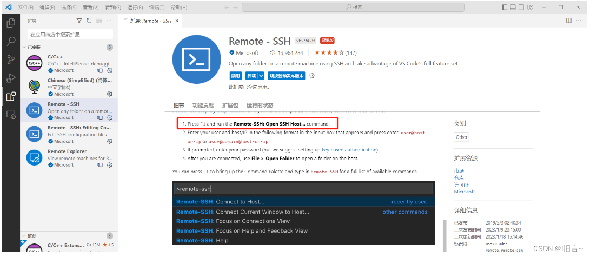The width and height of the screenshot is (591, 257).
Task: Open manage gear for Chinese (Simplified) extension
Action: (x=110, y=94)
